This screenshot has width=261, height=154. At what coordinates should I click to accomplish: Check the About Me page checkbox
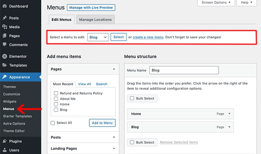click(56, 99)
